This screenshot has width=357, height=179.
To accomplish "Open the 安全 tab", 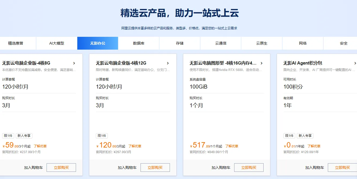I will coord(344,43).
